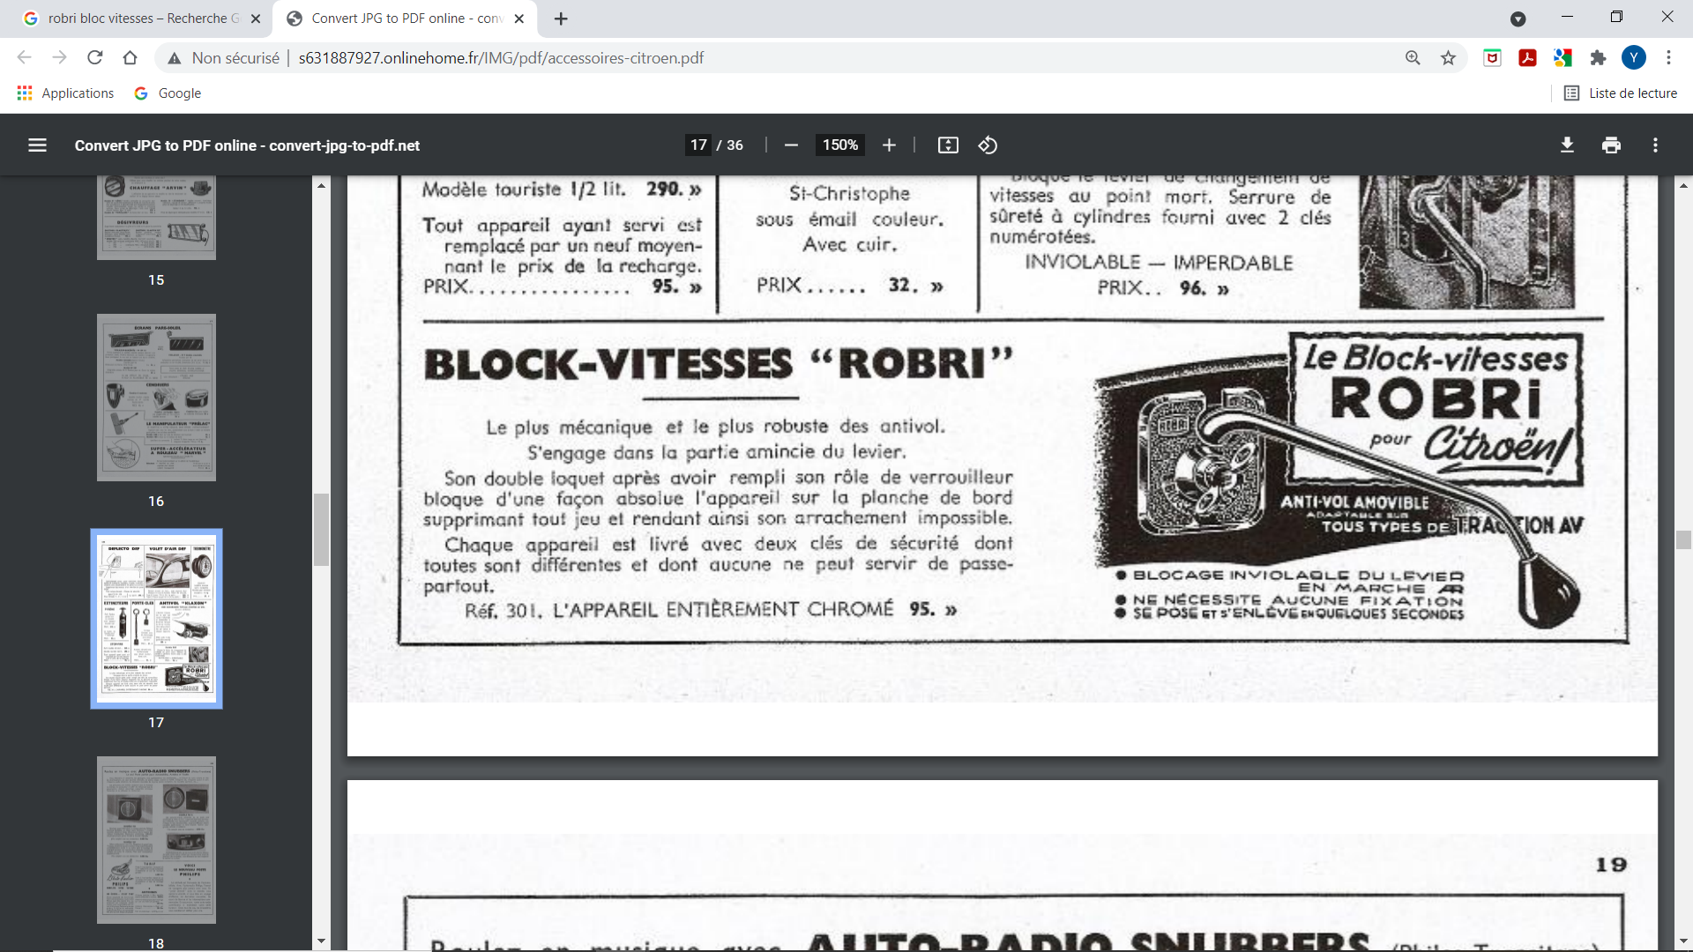
Task: Open tab search dropdown arrow
Action: 1518,19
